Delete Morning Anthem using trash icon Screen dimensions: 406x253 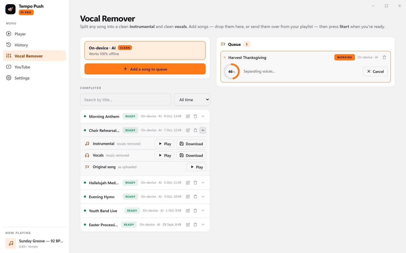tap(195, 116)
